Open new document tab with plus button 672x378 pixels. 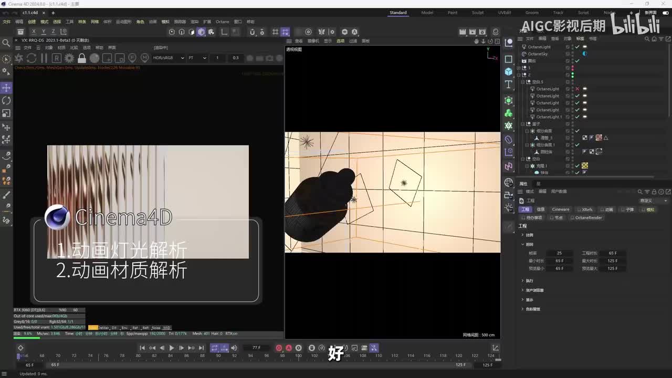(x=53, y=13)
